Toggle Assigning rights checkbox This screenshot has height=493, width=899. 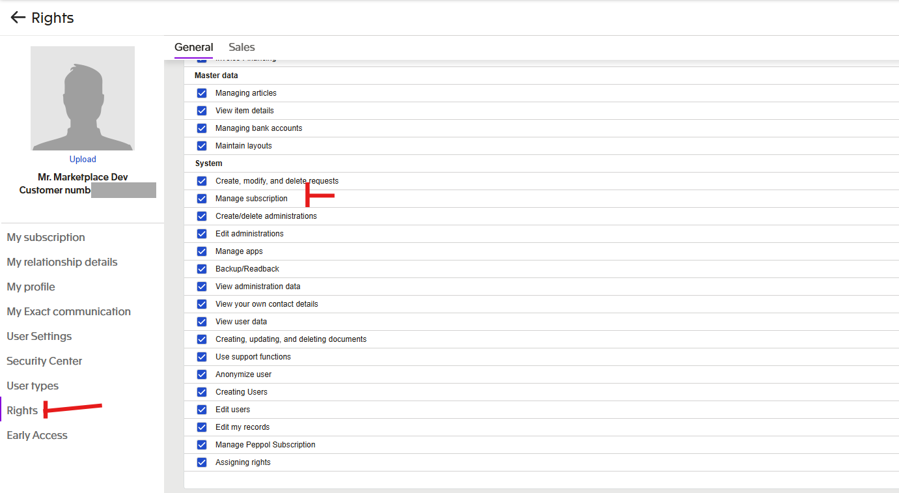[x=202, y=462]
